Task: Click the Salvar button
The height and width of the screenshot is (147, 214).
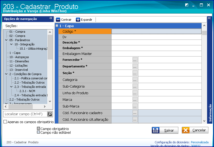Action: [x=165, y=130]
